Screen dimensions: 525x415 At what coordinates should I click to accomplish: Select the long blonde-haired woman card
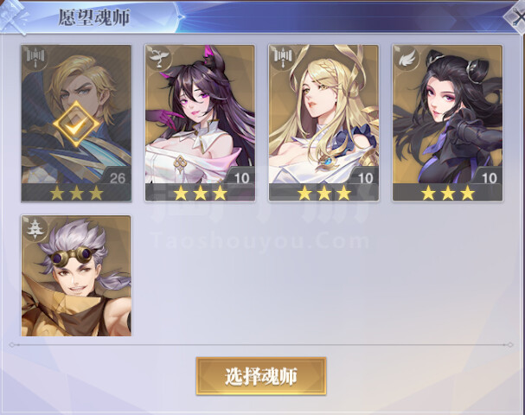coord(323,123)
